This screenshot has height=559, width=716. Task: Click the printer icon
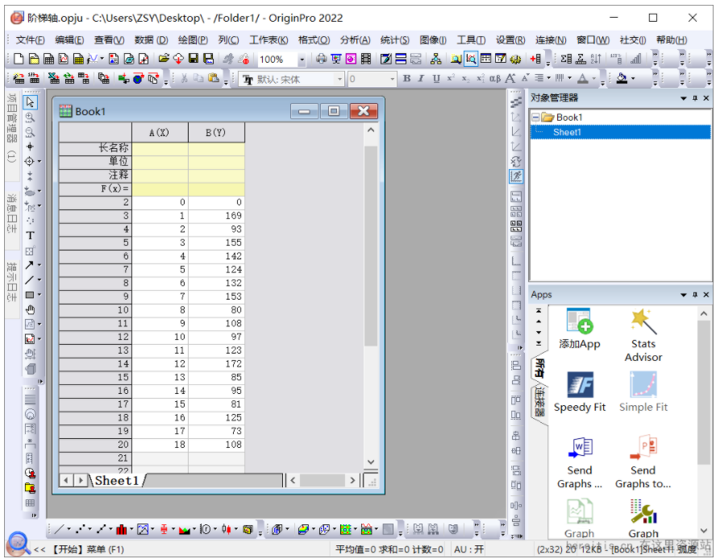[322, 59]
